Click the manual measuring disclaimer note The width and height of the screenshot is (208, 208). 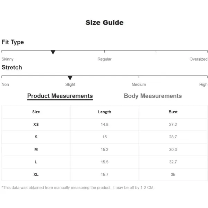(x=78, y=188)
